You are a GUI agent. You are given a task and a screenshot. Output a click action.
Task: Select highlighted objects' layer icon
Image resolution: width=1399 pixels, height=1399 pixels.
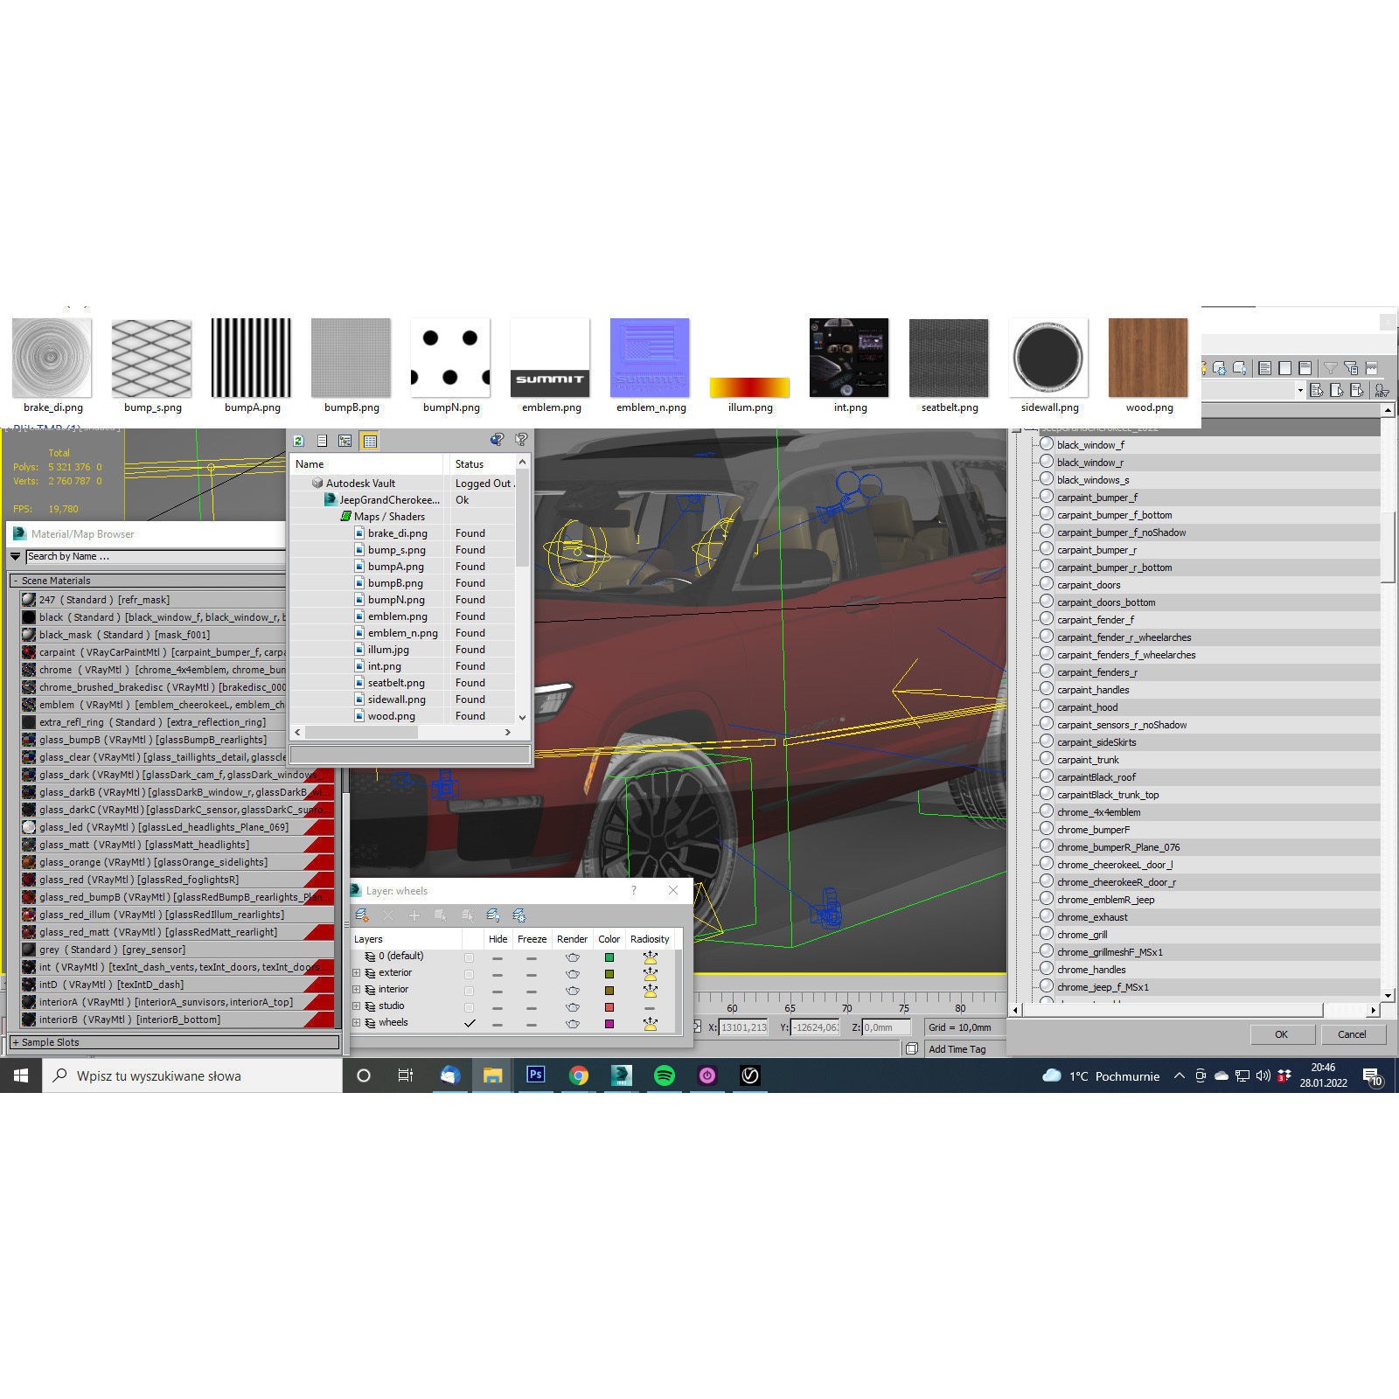click(x=469, y=915)
